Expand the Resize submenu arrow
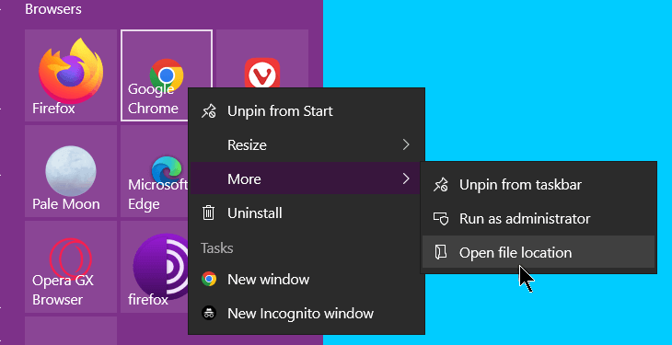This screenshot has height=345, width=672. 406,144
